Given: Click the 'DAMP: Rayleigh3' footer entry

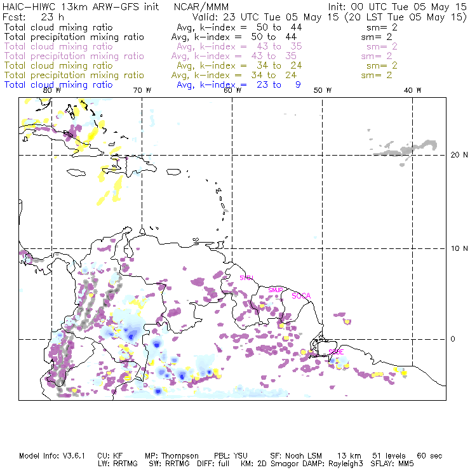Looking at the screenshot, I should pyautogui.click(x=332, y=464).
